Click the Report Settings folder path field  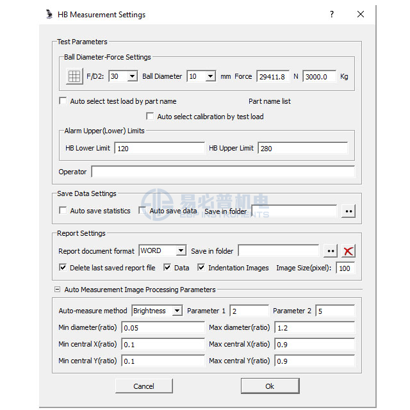279,250
